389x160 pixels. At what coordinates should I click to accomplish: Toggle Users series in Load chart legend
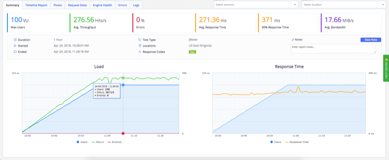pos(82,142)
